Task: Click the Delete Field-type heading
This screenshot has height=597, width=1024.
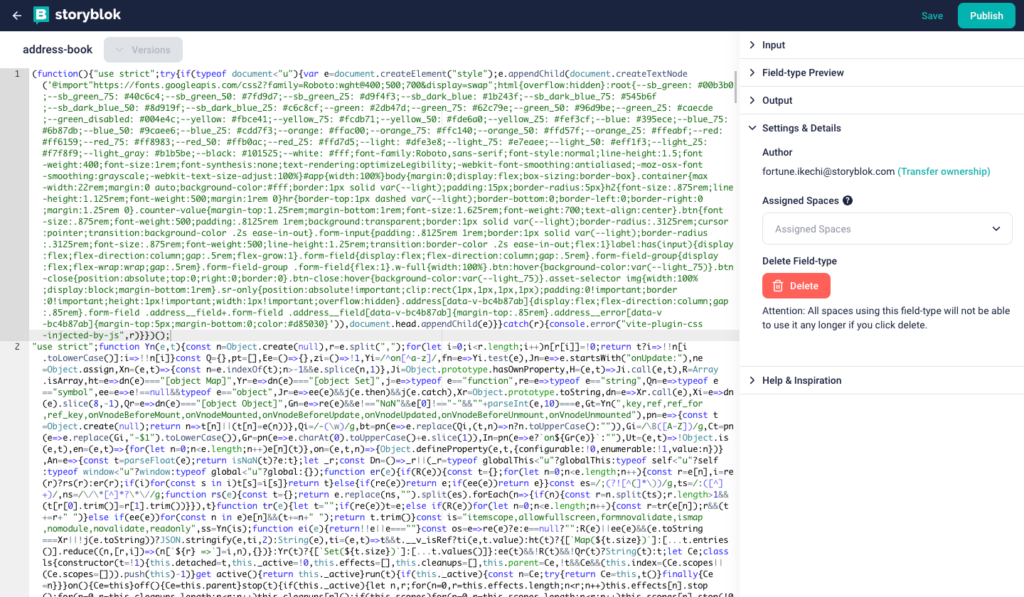Action: 799,261
